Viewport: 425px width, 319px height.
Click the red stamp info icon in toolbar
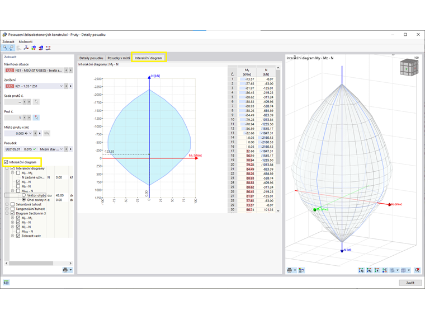tap(41, 48)
